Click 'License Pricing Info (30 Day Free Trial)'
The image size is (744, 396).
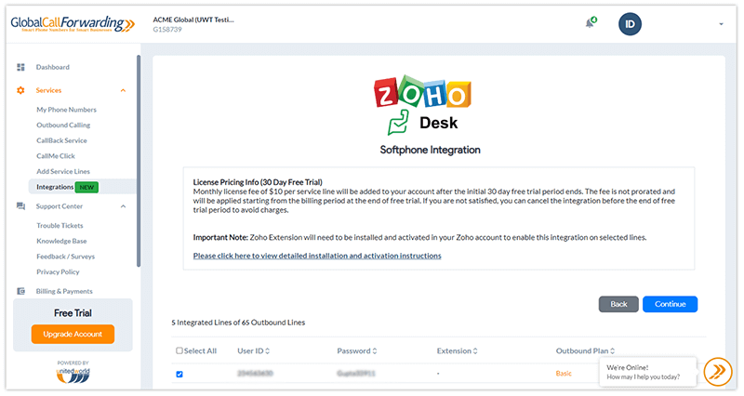(258, 182)
